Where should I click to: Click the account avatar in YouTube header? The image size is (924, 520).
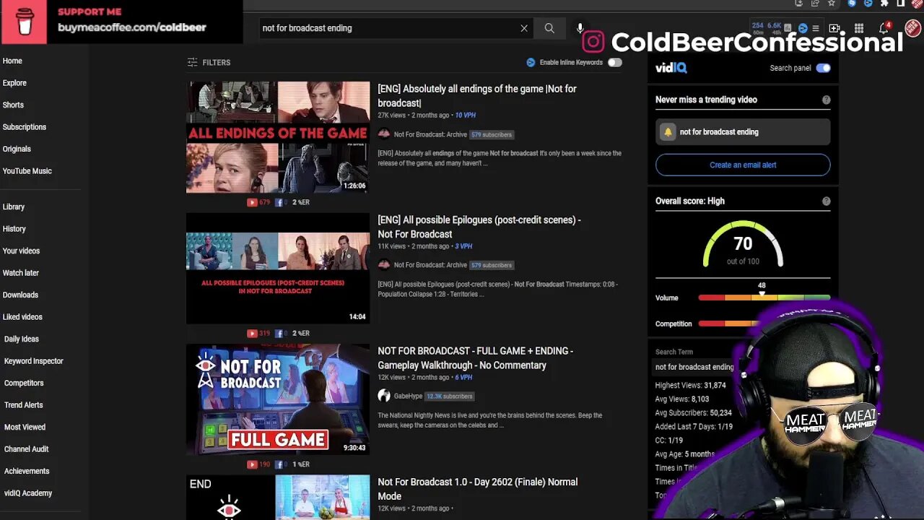tap(913, 28)
